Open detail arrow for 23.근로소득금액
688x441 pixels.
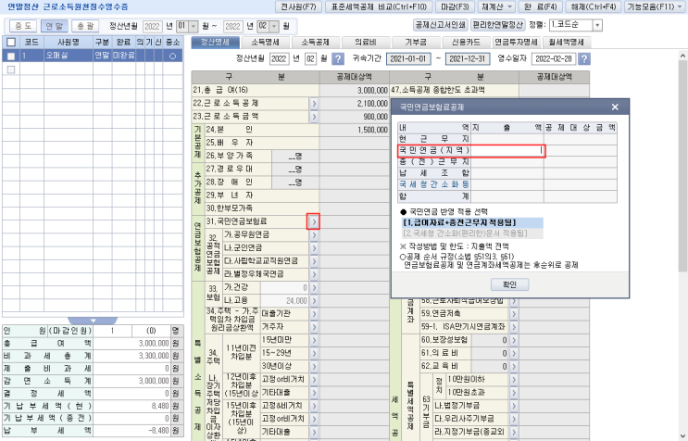coord(314,117)
